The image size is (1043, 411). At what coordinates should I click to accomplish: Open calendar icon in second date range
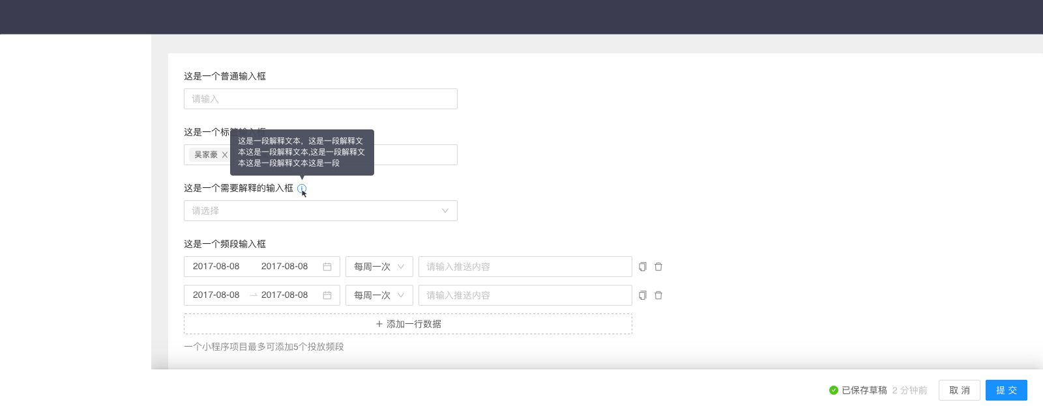pyautogui.click(x=327, y=295)
